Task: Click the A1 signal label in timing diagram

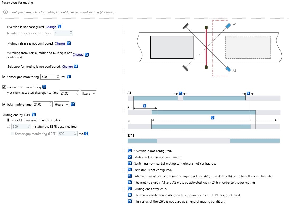Action: [x=129, y=93]
